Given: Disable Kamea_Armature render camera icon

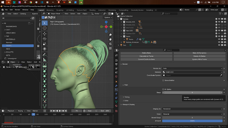Looking at the screenshot, I should pyautogui.click(x=225, y=42).
